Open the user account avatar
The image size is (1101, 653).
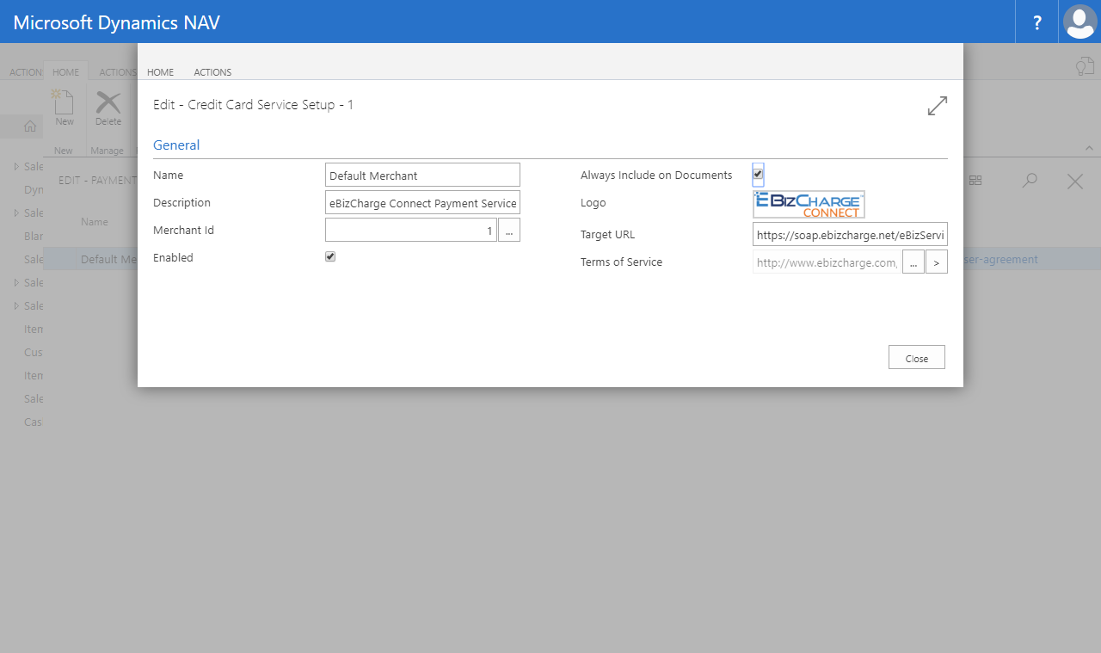[1079, 22]
